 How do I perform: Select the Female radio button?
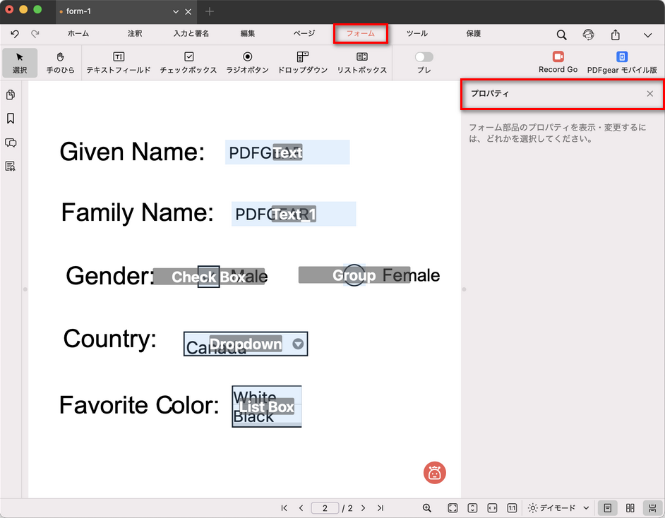coord(354,275)
